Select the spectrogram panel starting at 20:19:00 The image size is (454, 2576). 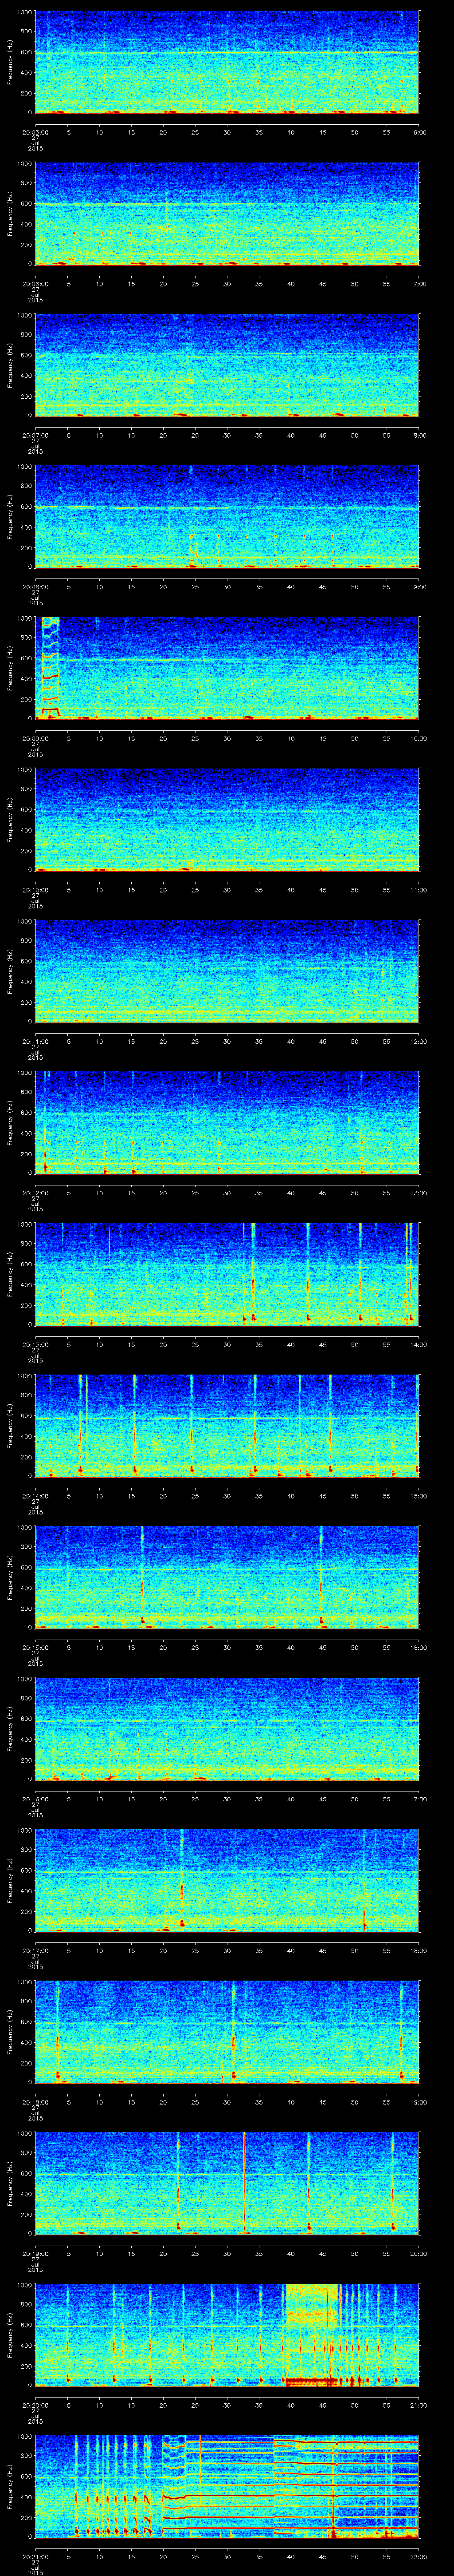click(227, 2184)
